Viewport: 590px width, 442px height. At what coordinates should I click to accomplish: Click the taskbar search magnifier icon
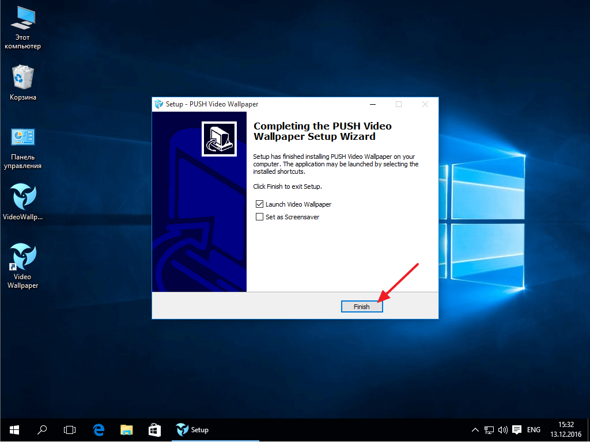42,430
